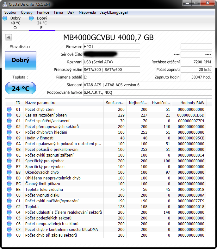Viewport: 217px width, 249px height.
Task: Select row Počet chyb čtení
Action: click(106, 109)
